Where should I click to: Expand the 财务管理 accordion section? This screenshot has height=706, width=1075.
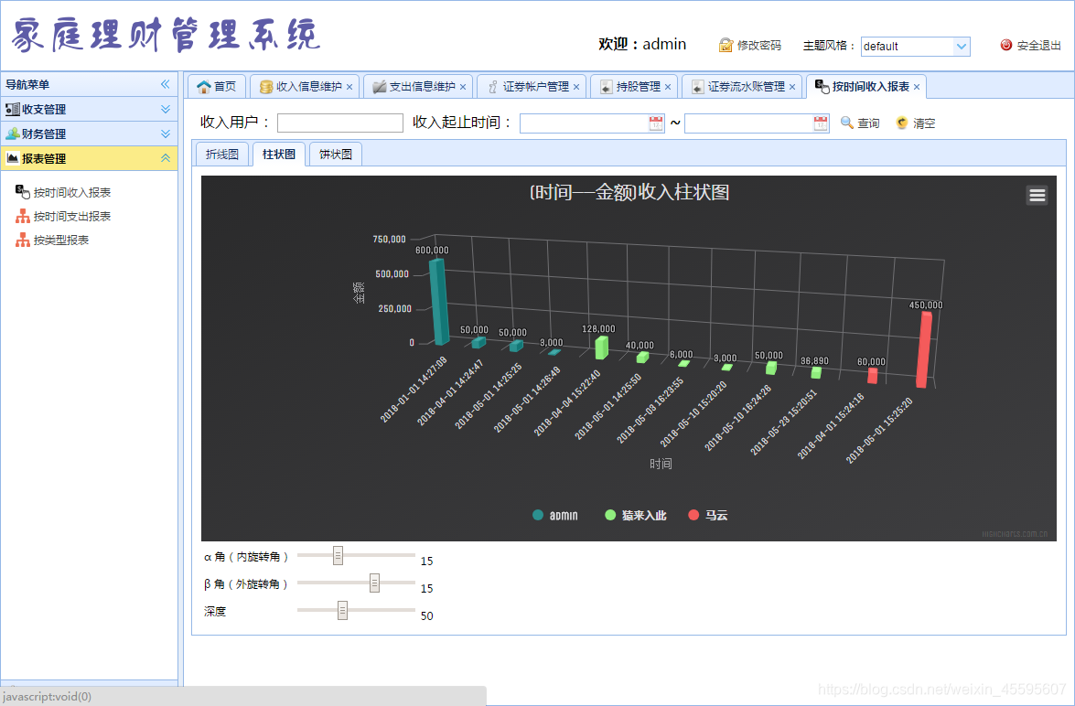(166, 134)
